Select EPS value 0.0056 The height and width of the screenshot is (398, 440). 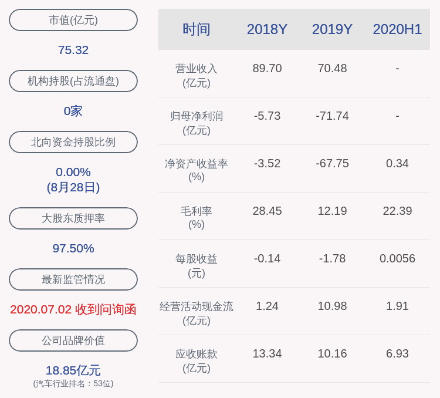[x=397, y=258]
